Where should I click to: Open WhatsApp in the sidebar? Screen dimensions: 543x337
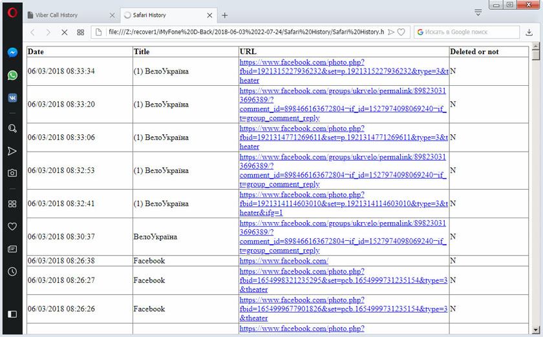12,75
